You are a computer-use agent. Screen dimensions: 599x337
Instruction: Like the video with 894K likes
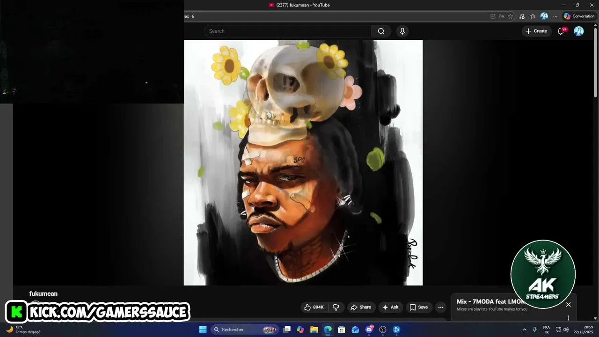(x=314, y=307)
